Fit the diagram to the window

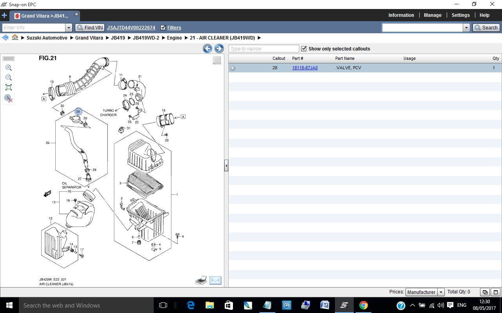pos(9,87)
